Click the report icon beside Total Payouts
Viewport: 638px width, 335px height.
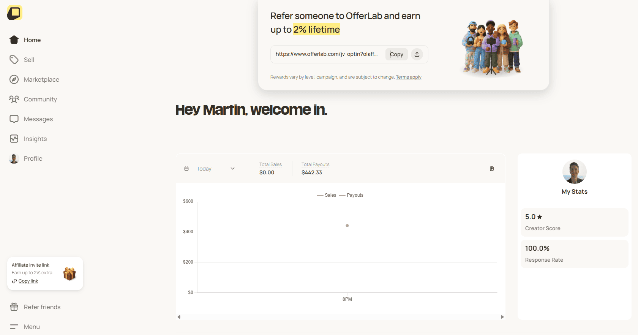(492, 169)
